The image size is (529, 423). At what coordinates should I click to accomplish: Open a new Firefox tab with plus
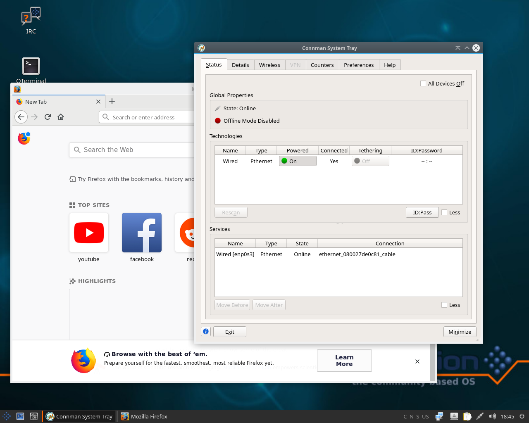112,101
